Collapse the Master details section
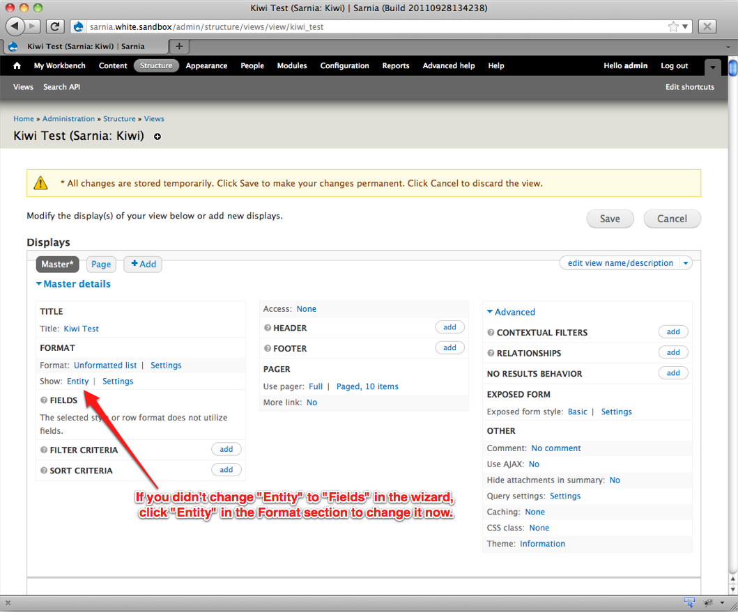 73,284
